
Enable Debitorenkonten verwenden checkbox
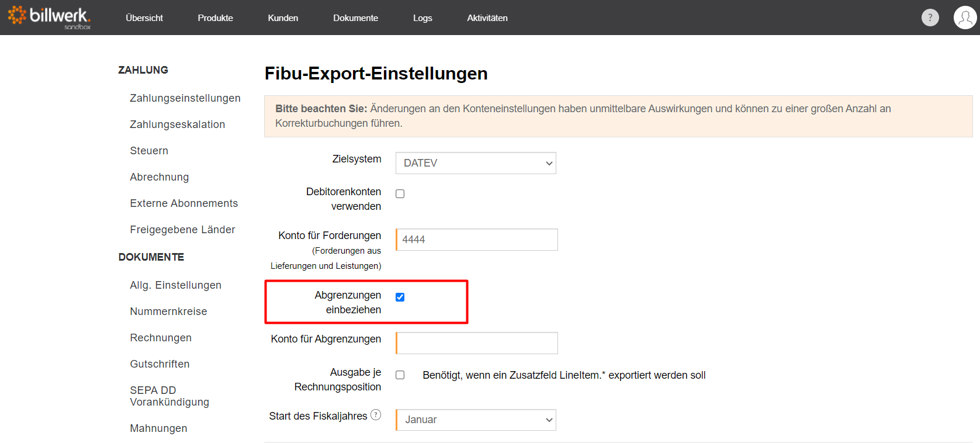400,194
